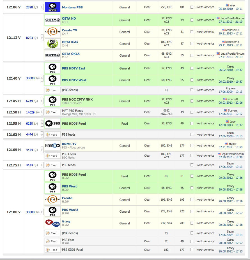250x260 pixels.
Task: Open the PBS NOC CPTV NHK link
Action: coord(77,99)
